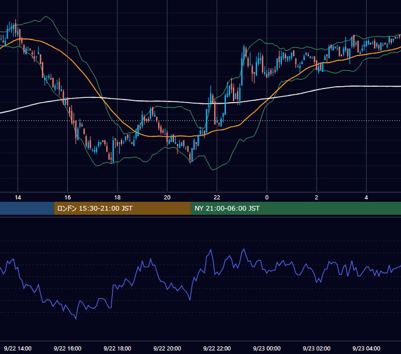Screen dimensions: 401x354
Task: Click the 9/23 02:00 date label
Action: click(316, 348)
